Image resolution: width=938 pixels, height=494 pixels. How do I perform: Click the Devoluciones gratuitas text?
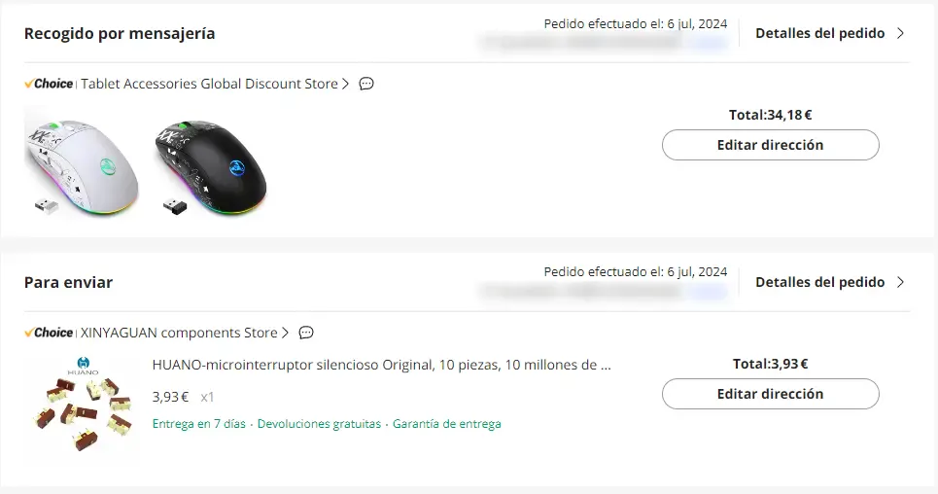click(319, 424)
